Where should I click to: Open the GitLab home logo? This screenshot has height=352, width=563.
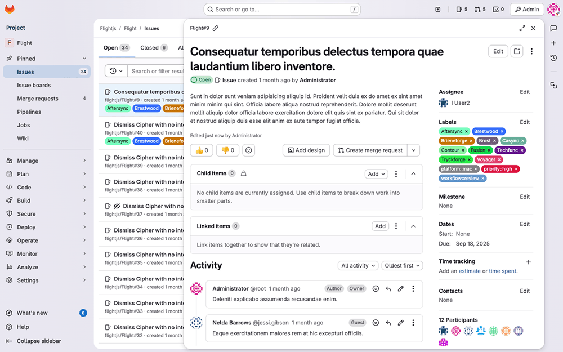click(10, 10)
